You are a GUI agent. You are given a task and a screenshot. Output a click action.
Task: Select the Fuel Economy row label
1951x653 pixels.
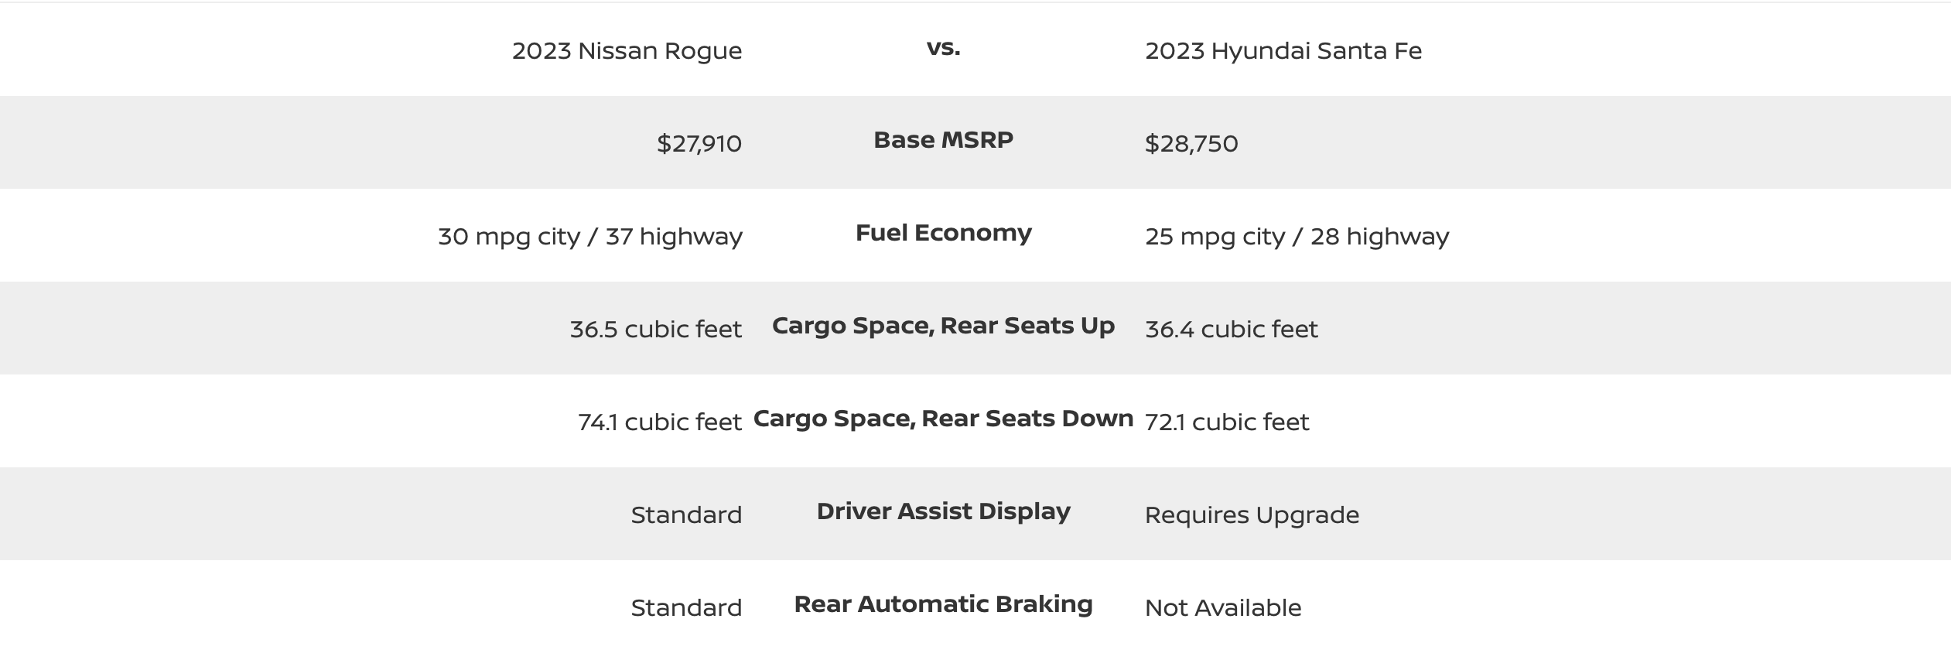[x=943, y=233]
